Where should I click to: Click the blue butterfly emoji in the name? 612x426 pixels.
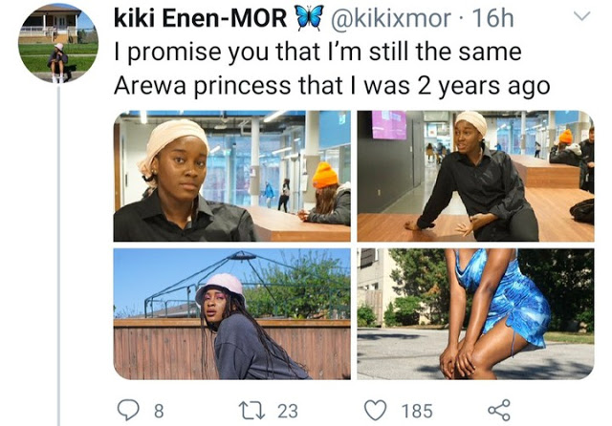310,18
